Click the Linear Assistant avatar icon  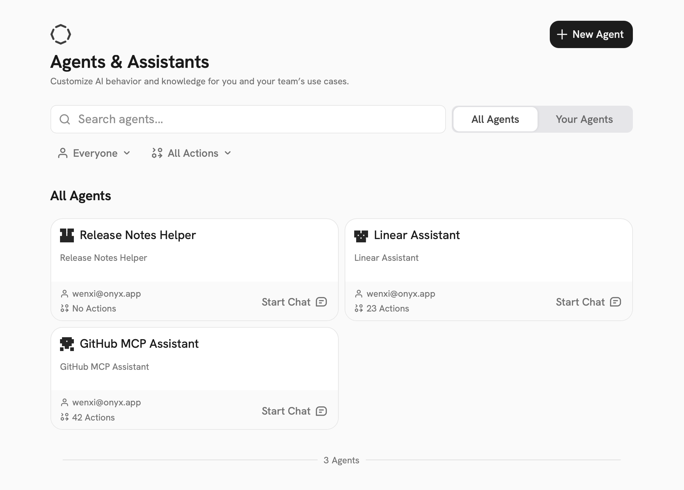(x=361, y=236)
